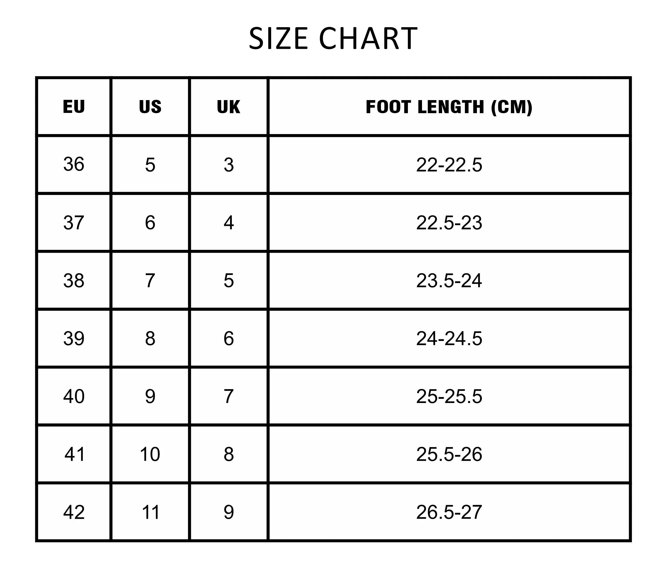Viewport: 667px width, 570px height.
Task: Click EU size 37 cell
Action: click(74, 222)
